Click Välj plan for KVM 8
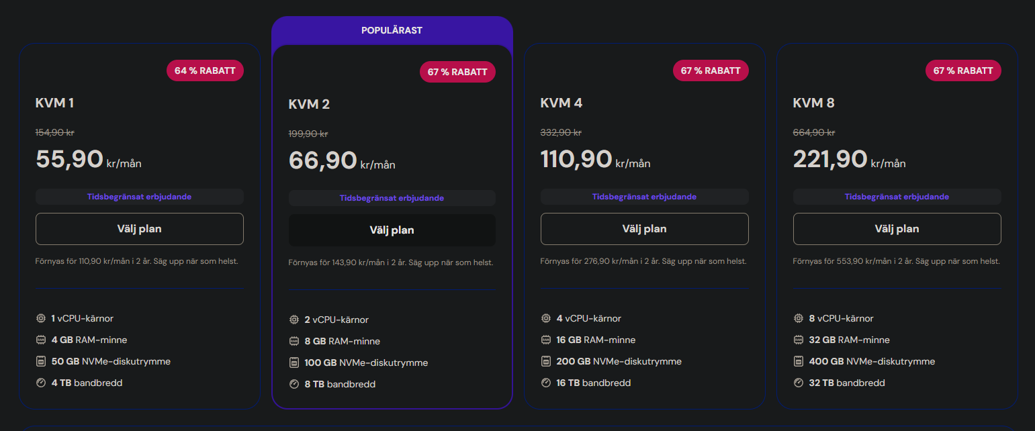 tap(897, 229)
